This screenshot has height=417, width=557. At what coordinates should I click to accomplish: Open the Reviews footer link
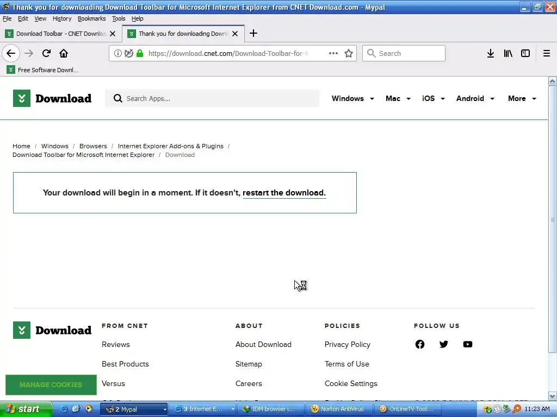pos(116,344)
